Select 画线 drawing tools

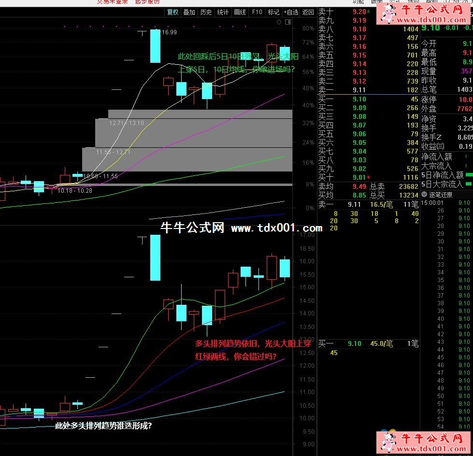tap(240, 12)
